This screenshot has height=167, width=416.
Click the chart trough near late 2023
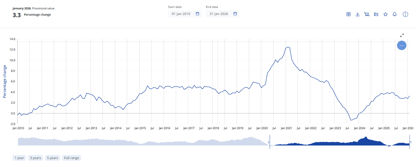[351, 120]
